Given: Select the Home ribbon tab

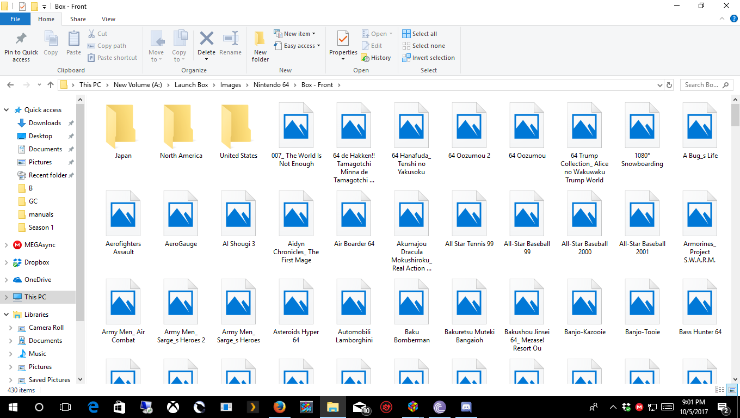Looking at the screenshot, I should tap(46, 19).
